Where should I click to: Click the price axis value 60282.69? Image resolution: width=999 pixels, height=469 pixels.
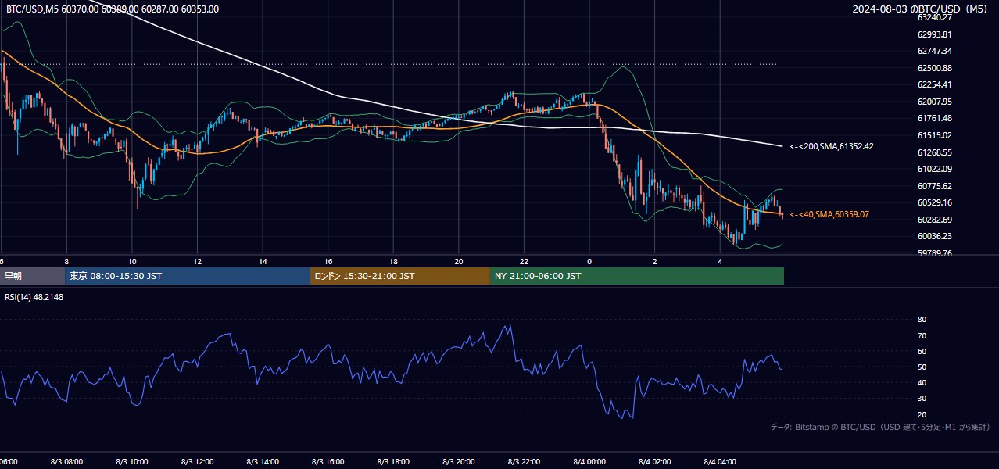(934, 220)
